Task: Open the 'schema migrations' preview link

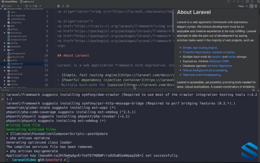Action: point(220,66)
